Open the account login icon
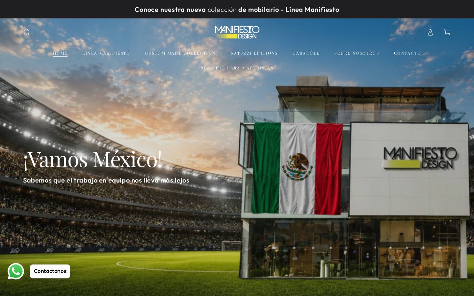This screenshot has width=474, height=296. (430, 32)
